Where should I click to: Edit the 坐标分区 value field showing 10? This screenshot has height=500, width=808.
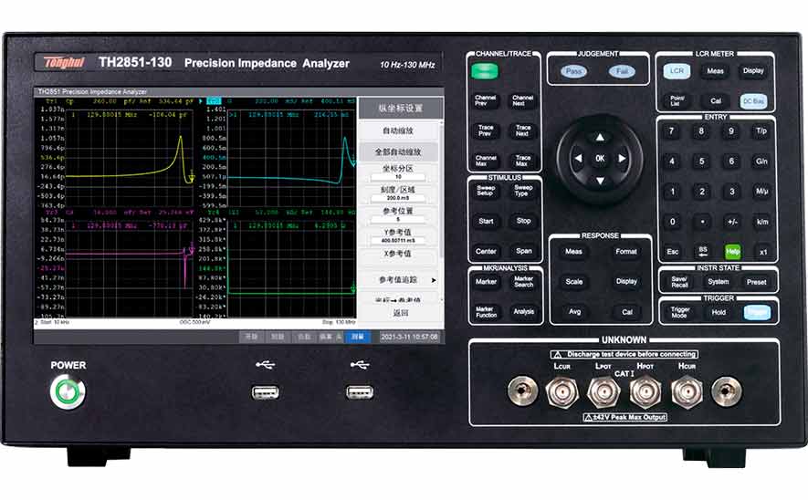pos(398,177)
